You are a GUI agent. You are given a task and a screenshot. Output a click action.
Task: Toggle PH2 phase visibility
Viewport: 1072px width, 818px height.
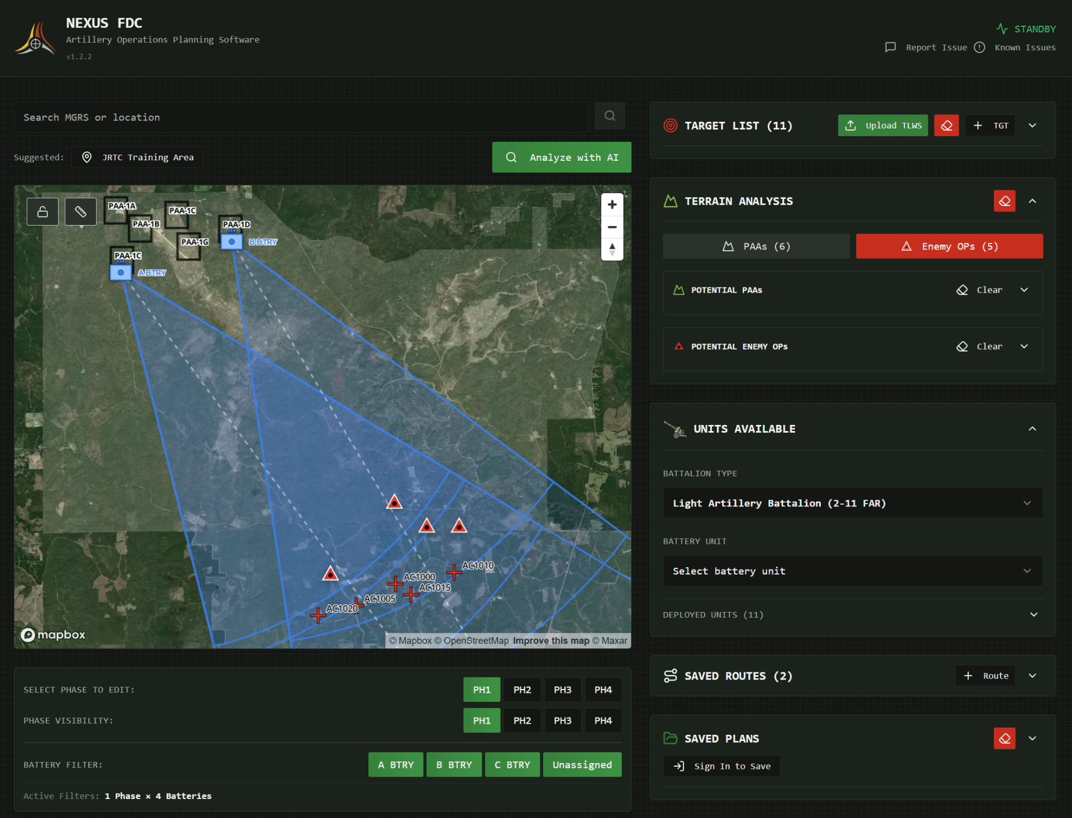(x=522, y=720)
